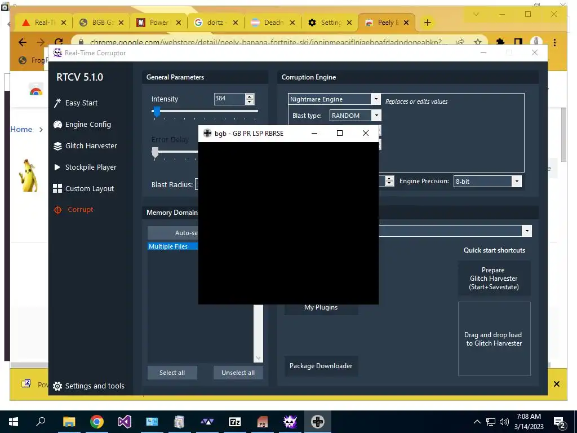
Task: Maximize the bgb emulator window
Action: point(340,133)
